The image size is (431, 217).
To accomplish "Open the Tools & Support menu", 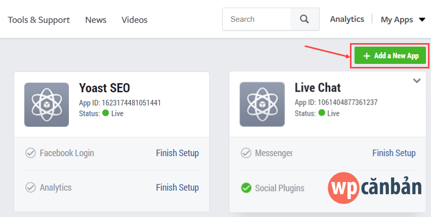I will click(x=39, y=20).
